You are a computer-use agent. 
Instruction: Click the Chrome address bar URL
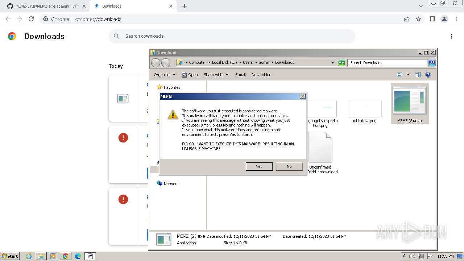coord(98,19)
